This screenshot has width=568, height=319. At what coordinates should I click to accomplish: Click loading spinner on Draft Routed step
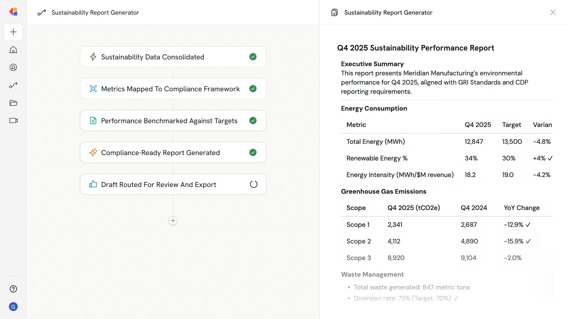point(254,184)
